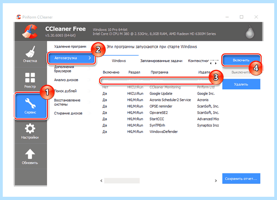This screenshot has width=277, height=200.
Task: Open Анализ дисков section
Action: click(x=66, y=80)
